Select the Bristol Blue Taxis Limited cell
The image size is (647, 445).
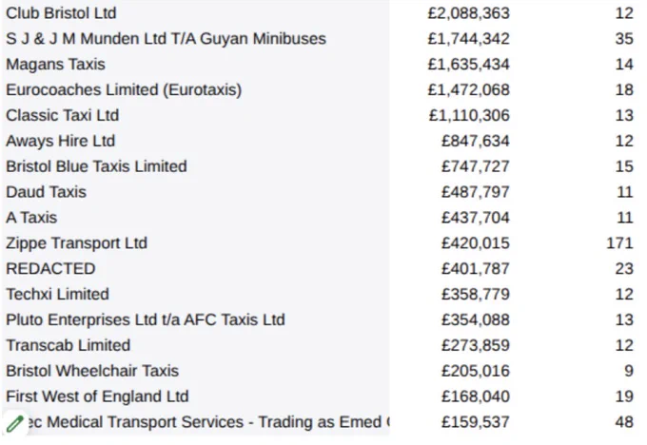pyautogui.click(x=96, y=166)
